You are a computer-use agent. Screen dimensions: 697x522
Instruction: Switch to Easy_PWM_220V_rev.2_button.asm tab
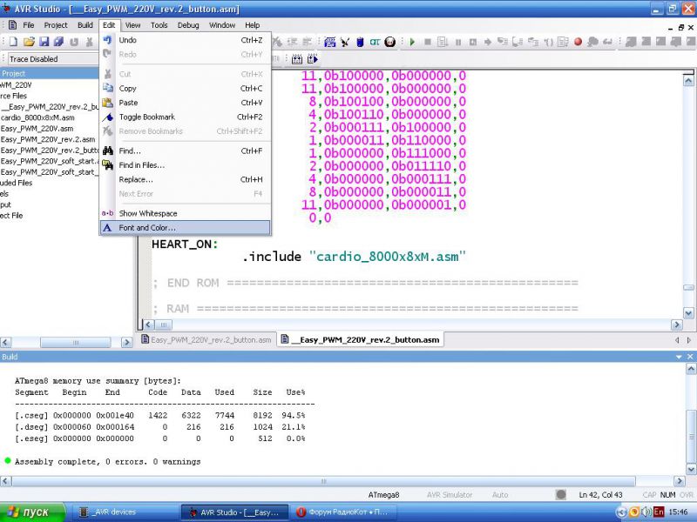coord(206,340)
